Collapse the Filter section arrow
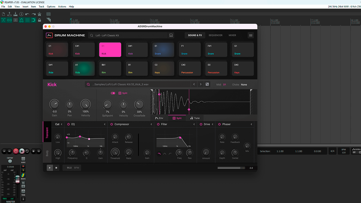 point(194,124)
